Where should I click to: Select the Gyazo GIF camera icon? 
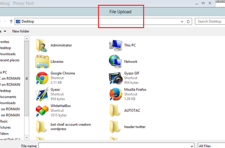tap(115, 77)
